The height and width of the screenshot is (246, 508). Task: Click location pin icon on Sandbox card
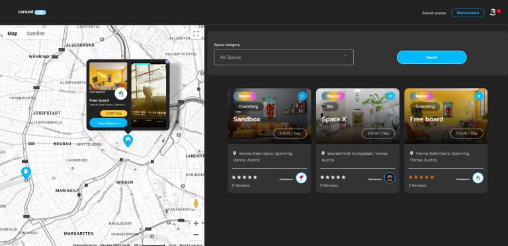234,154
